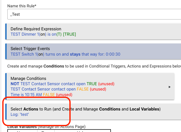The width and height of the screenshot is (181, 132).
Task: Click the Name this Rule label
Action: coord(22,6)
